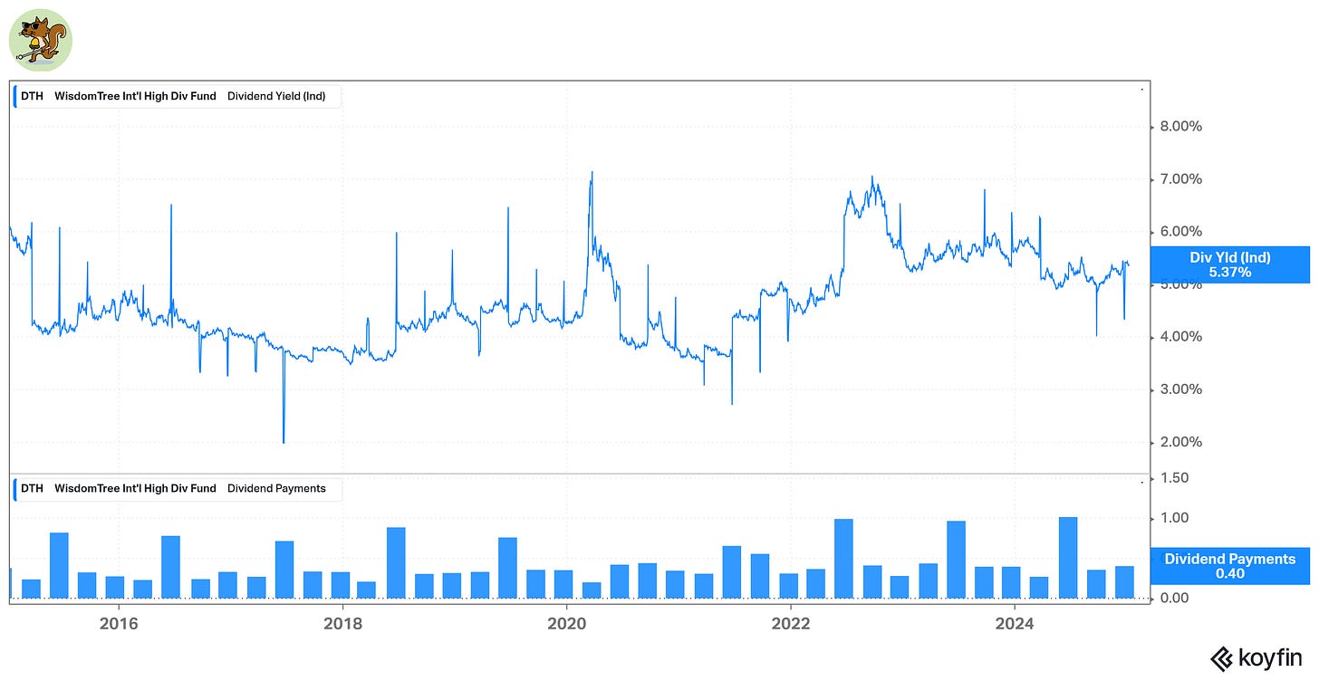Click the 0.00 axis label in payments pane
Image resolution: width=1319 pixels, height=681 pixels.
click(1175, 598)
